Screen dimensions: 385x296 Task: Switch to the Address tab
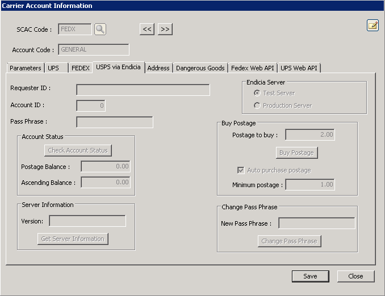158,68
